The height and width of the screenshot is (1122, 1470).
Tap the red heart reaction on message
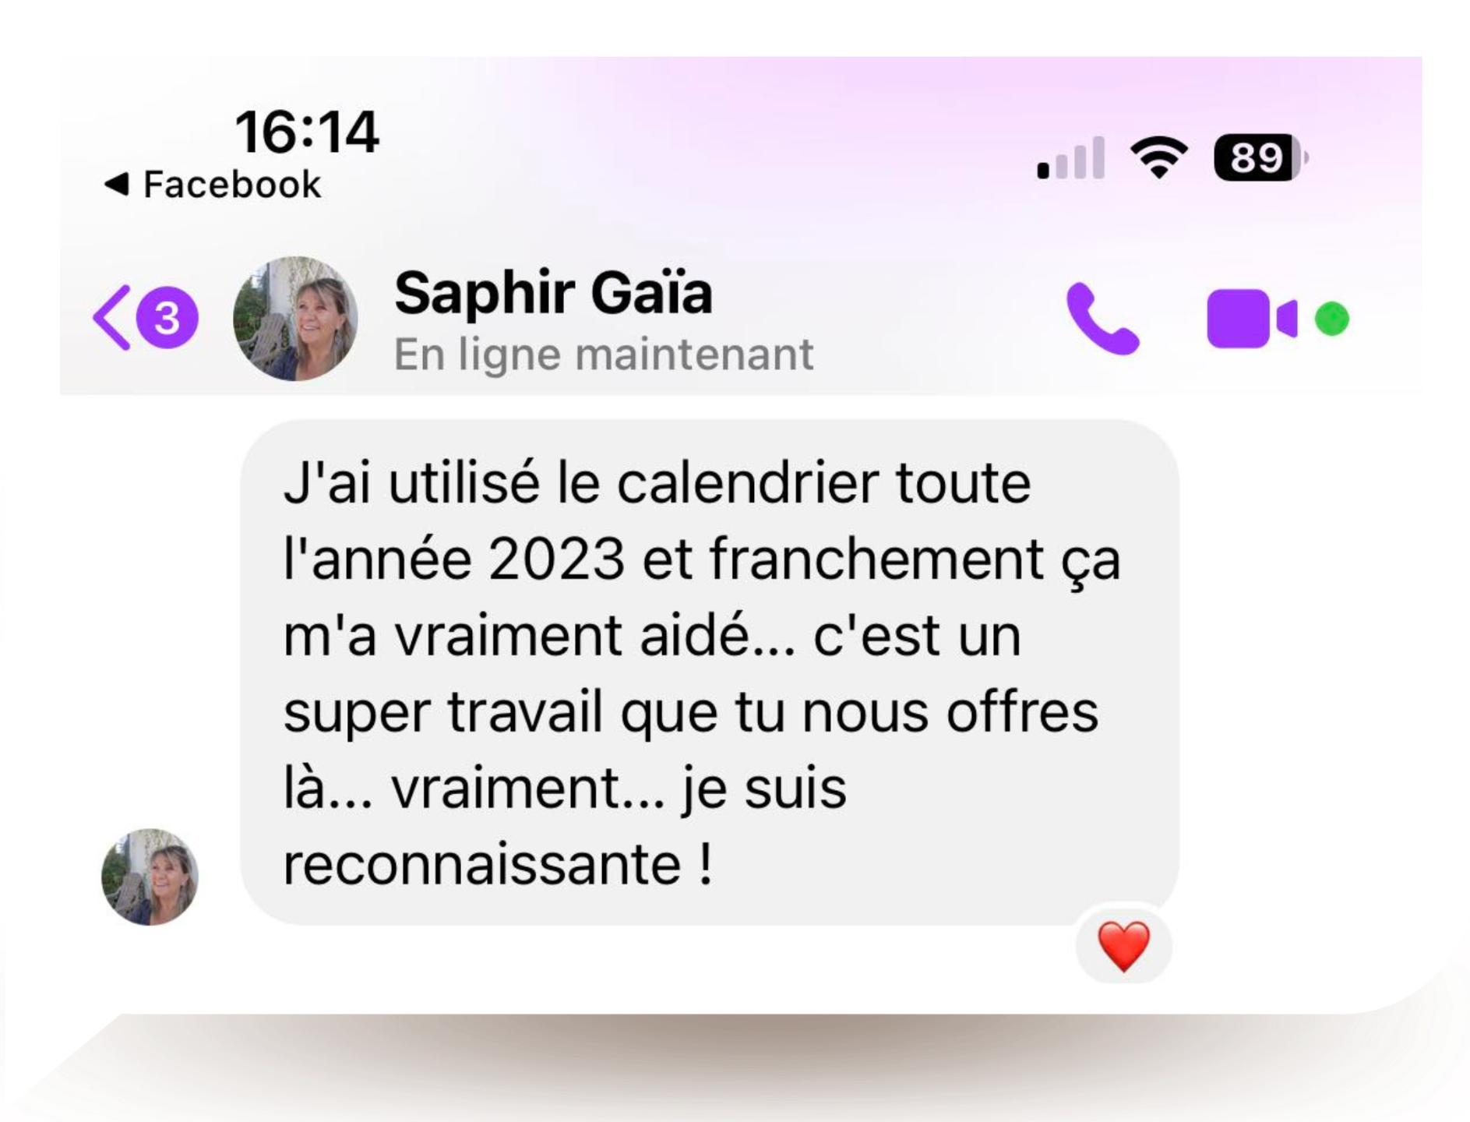click(x=1123, y=946)
